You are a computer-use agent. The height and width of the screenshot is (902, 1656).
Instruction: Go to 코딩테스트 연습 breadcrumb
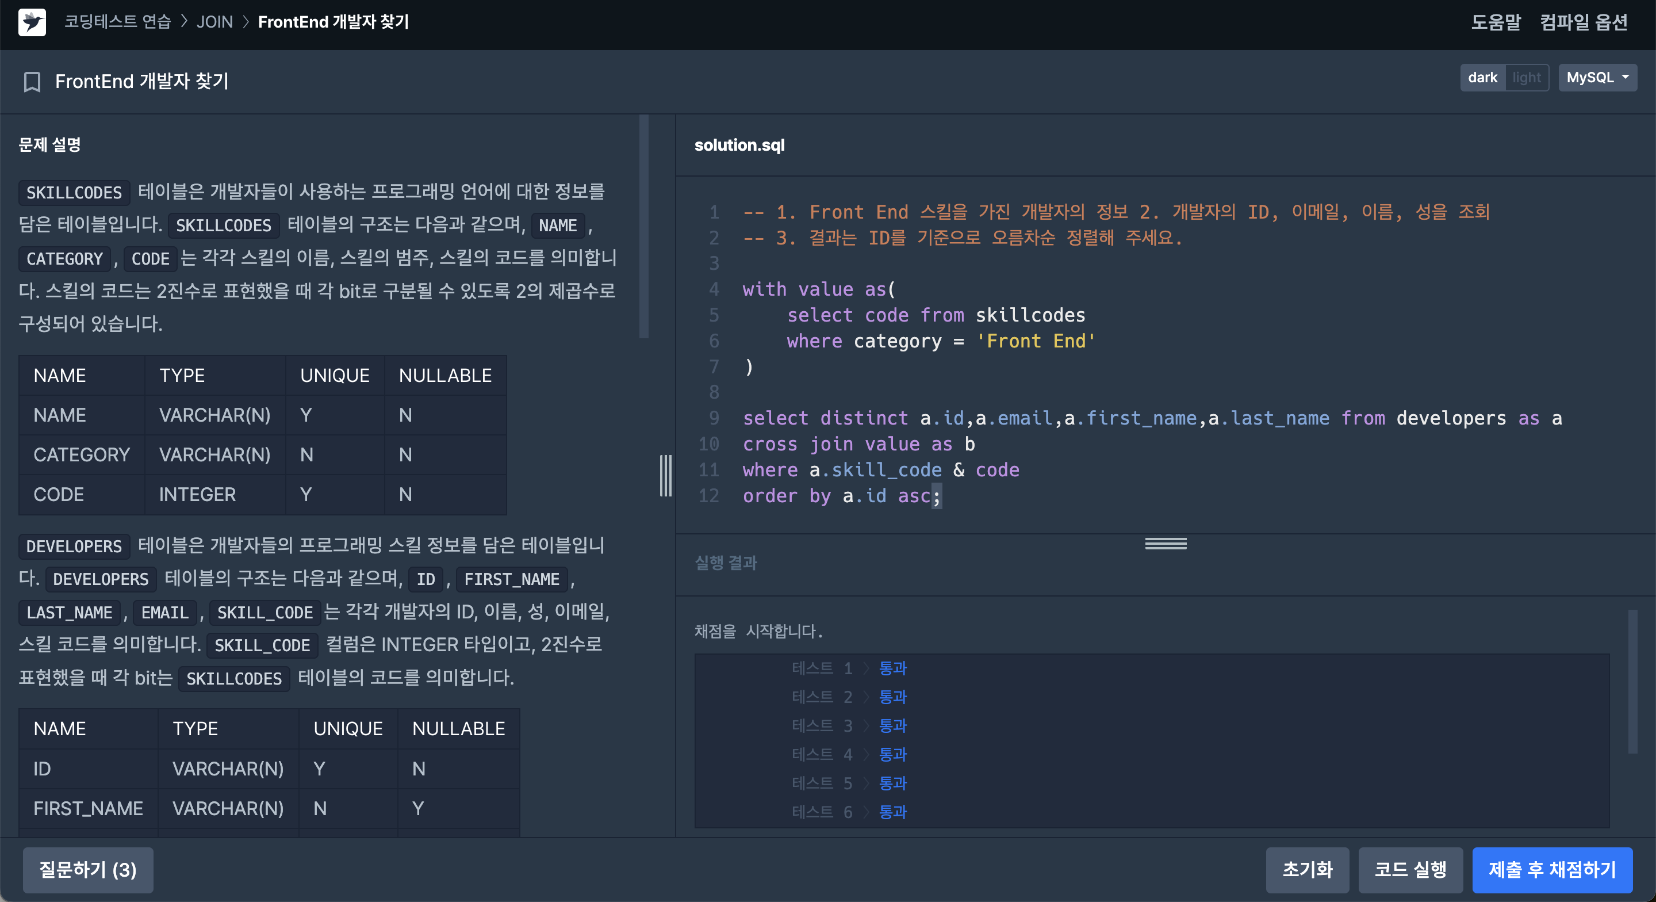tap(118, 22)
